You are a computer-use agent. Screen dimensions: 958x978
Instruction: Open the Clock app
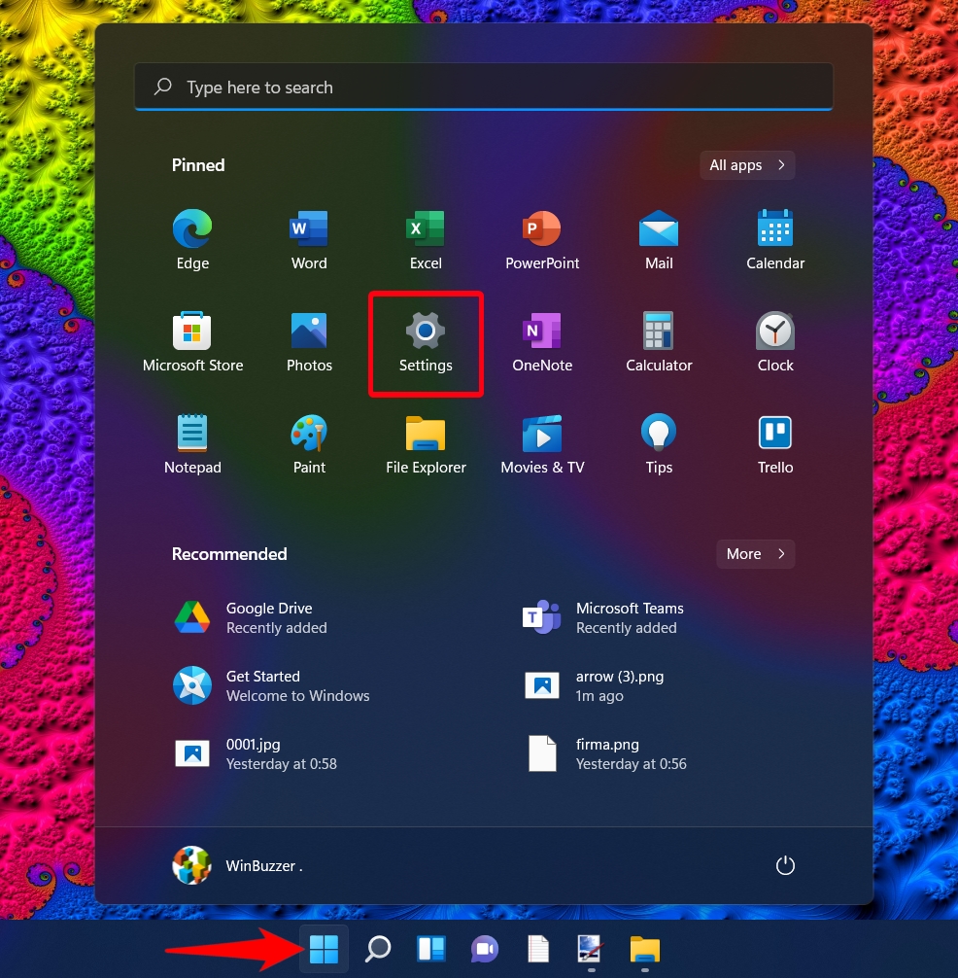pyautogui.click(x=774, y=340)
